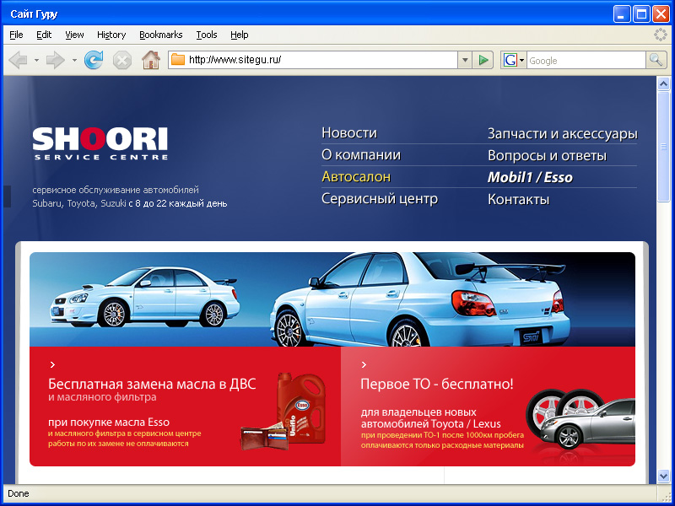The width and height of the screenshot is (675, 506).
Task: Click the green Go arrow button
Action: click(483, 60)
